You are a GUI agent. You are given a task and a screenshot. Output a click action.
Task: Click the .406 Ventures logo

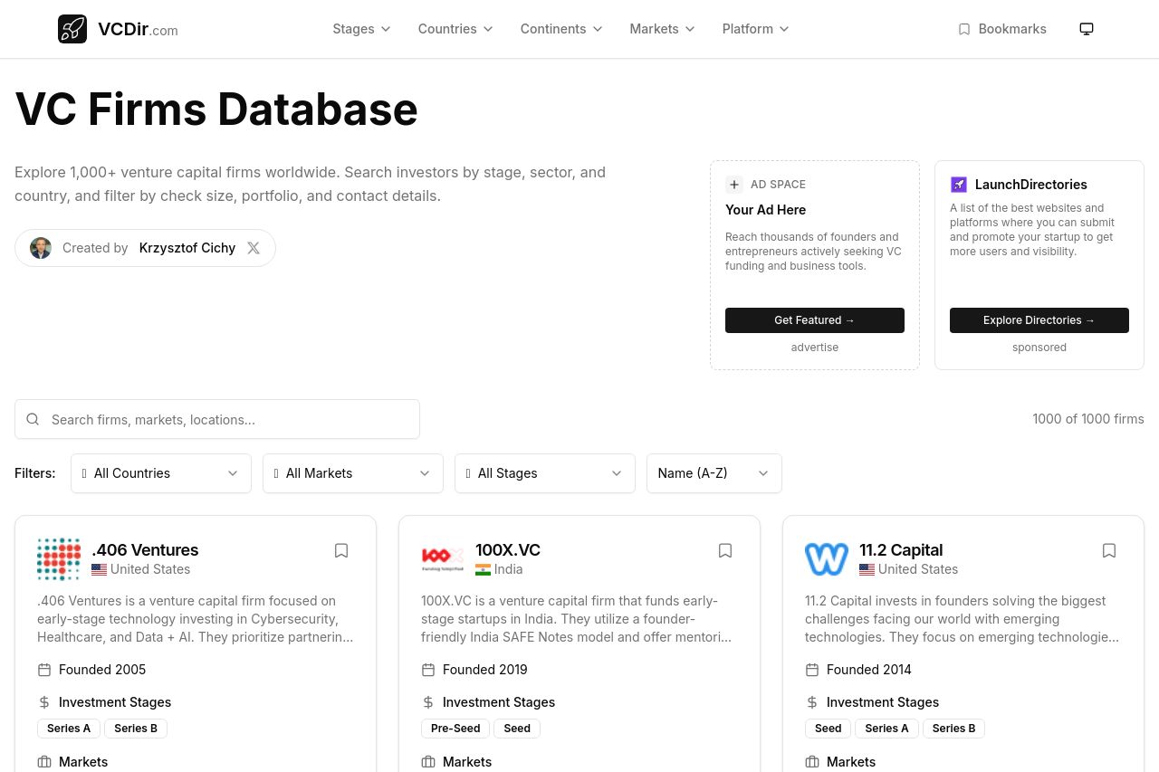(x=59, y=559)
